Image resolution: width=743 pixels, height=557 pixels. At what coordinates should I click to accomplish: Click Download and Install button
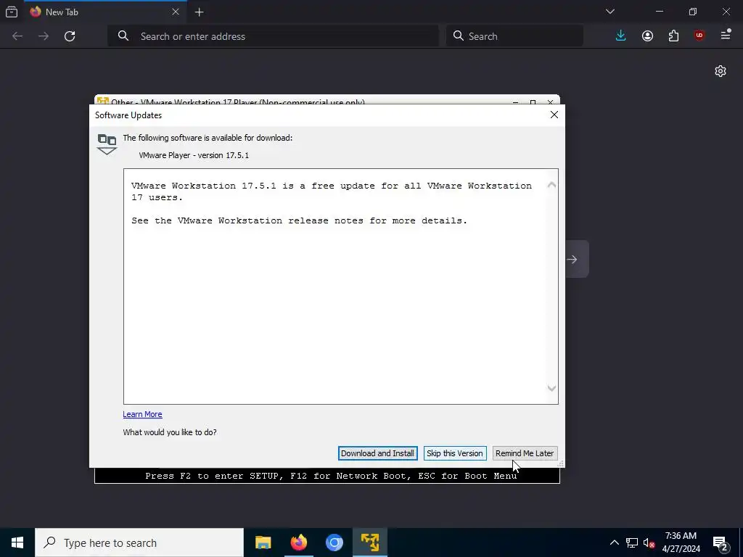coord(377,453)
